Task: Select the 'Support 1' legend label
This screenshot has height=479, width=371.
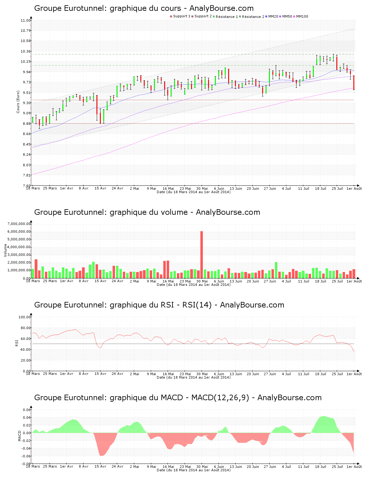Action: [x=181, y=16]
